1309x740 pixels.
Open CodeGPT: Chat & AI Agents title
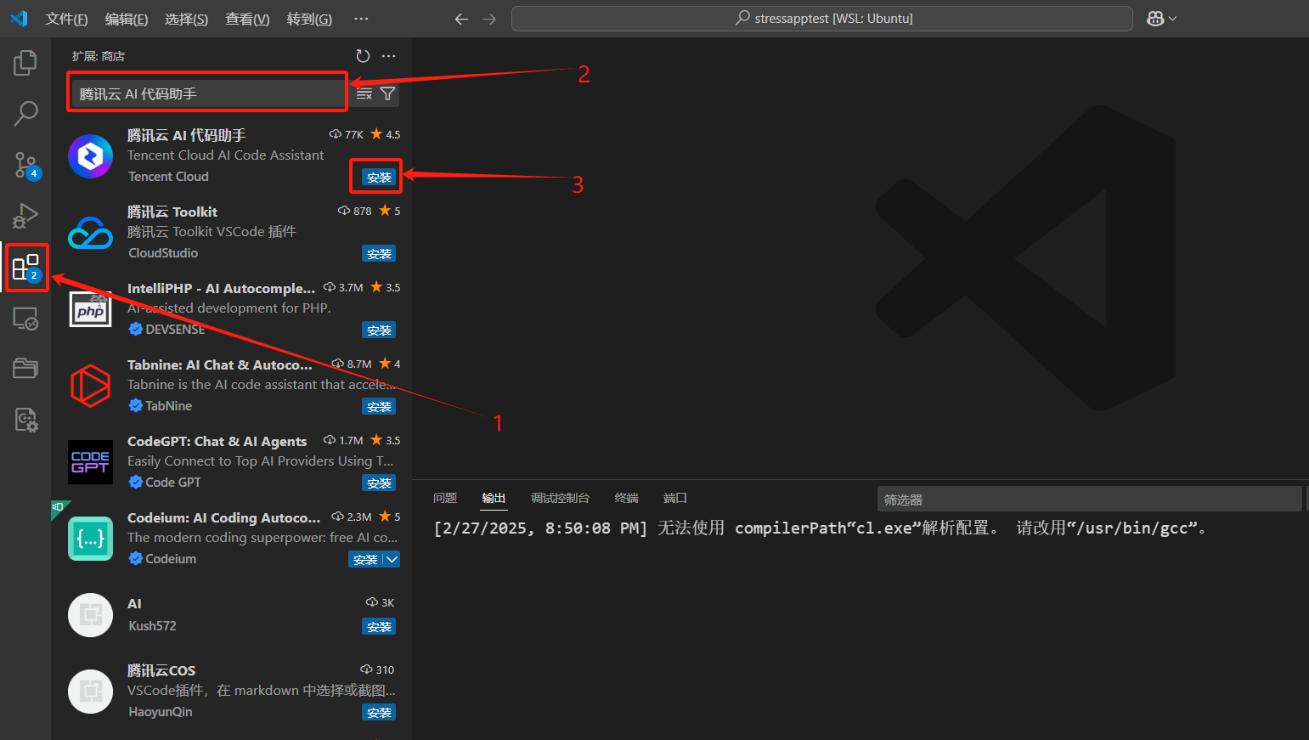click(217, 441)
